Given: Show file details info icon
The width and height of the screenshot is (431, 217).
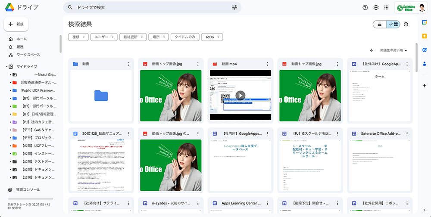Looking at the screenshot, I should (406, 24).
